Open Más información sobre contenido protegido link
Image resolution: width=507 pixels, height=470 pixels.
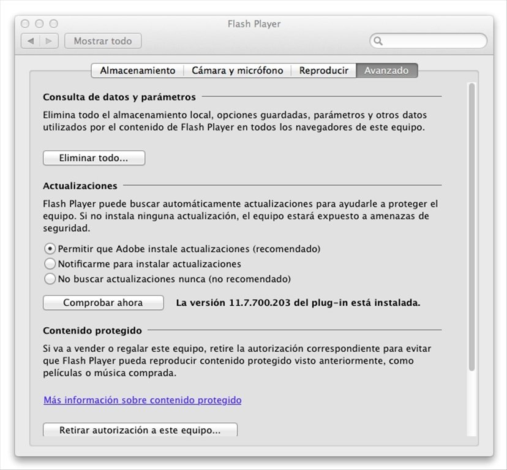(x=143, y=400)
